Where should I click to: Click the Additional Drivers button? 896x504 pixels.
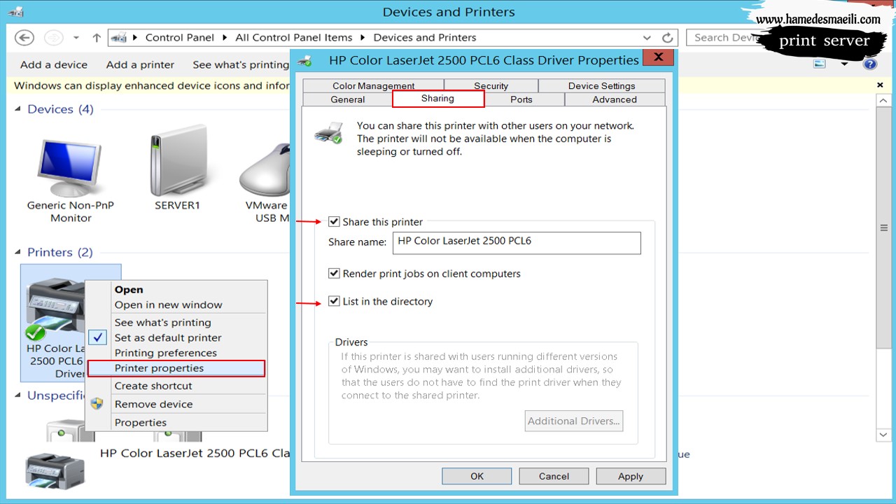point(574,421)
